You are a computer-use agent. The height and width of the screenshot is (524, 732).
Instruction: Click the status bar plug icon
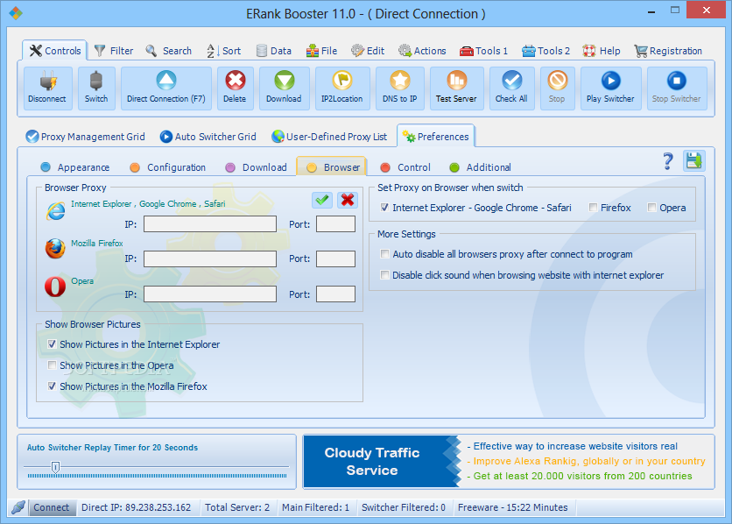click(x=18, y=507)
